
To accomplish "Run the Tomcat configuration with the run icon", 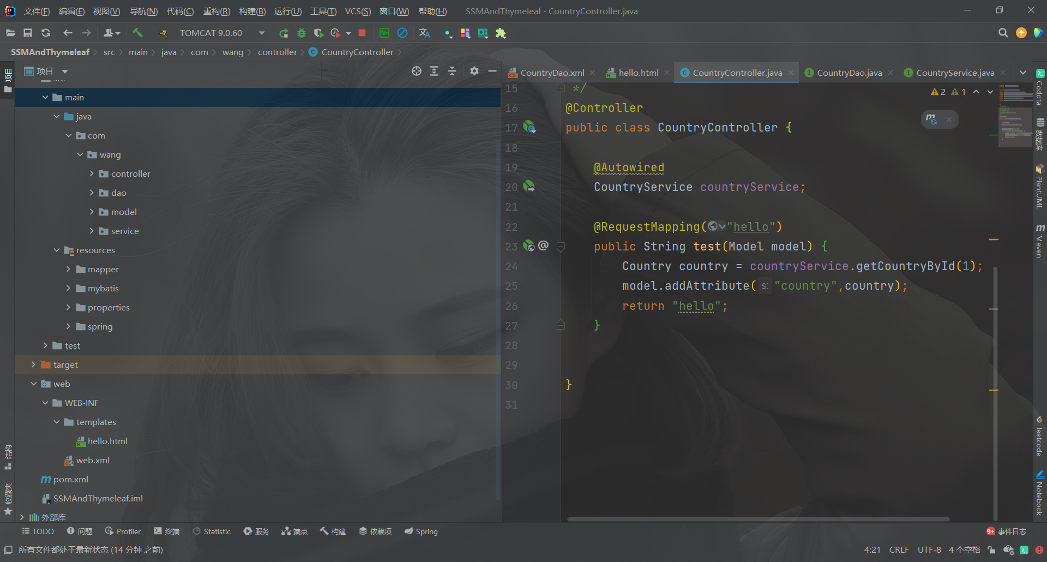I will [284, 33].
